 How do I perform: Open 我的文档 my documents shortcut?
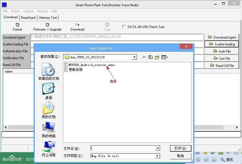[49, 110]
